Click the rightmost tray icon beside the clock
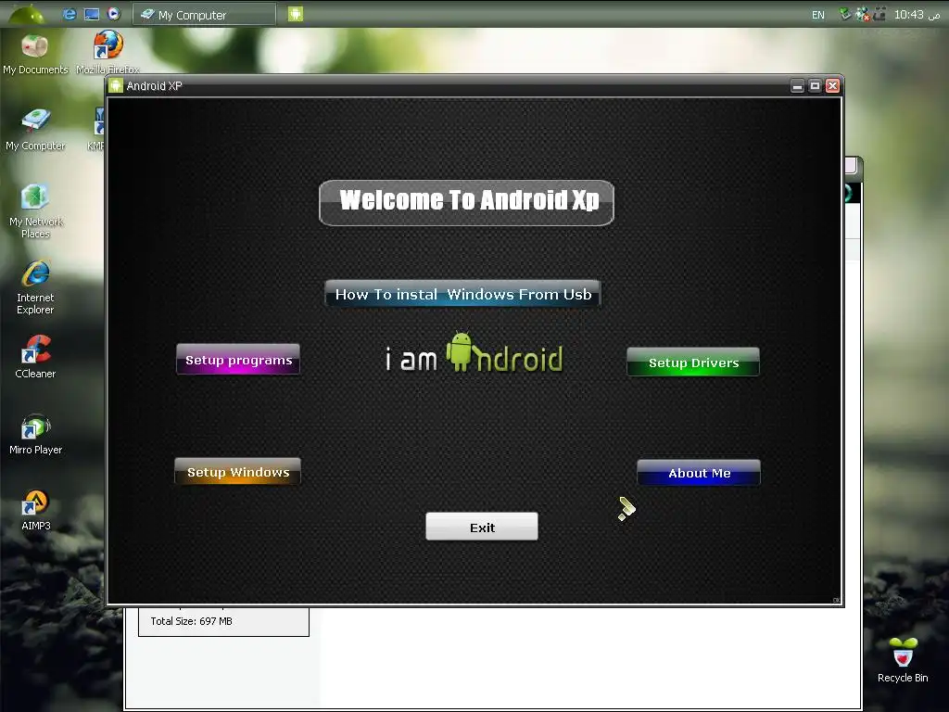Image resolution: width=949 pixels, height=712 pixels. click(x=879, y=14)
